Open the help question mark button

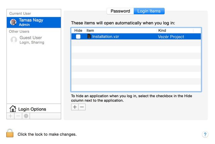pyautogui.click(x=205, y=134)
